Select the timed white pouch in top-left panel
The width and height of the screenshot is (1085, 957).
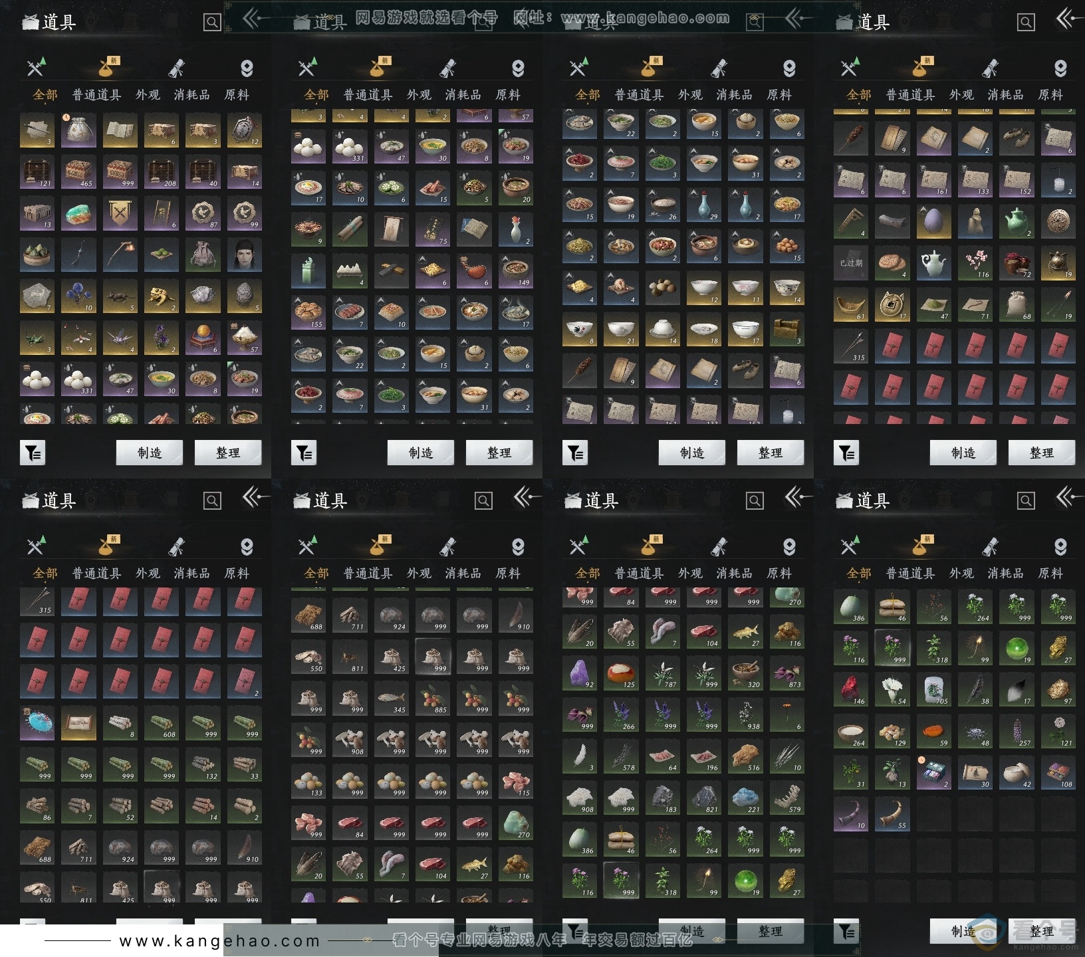coord(78,131)
